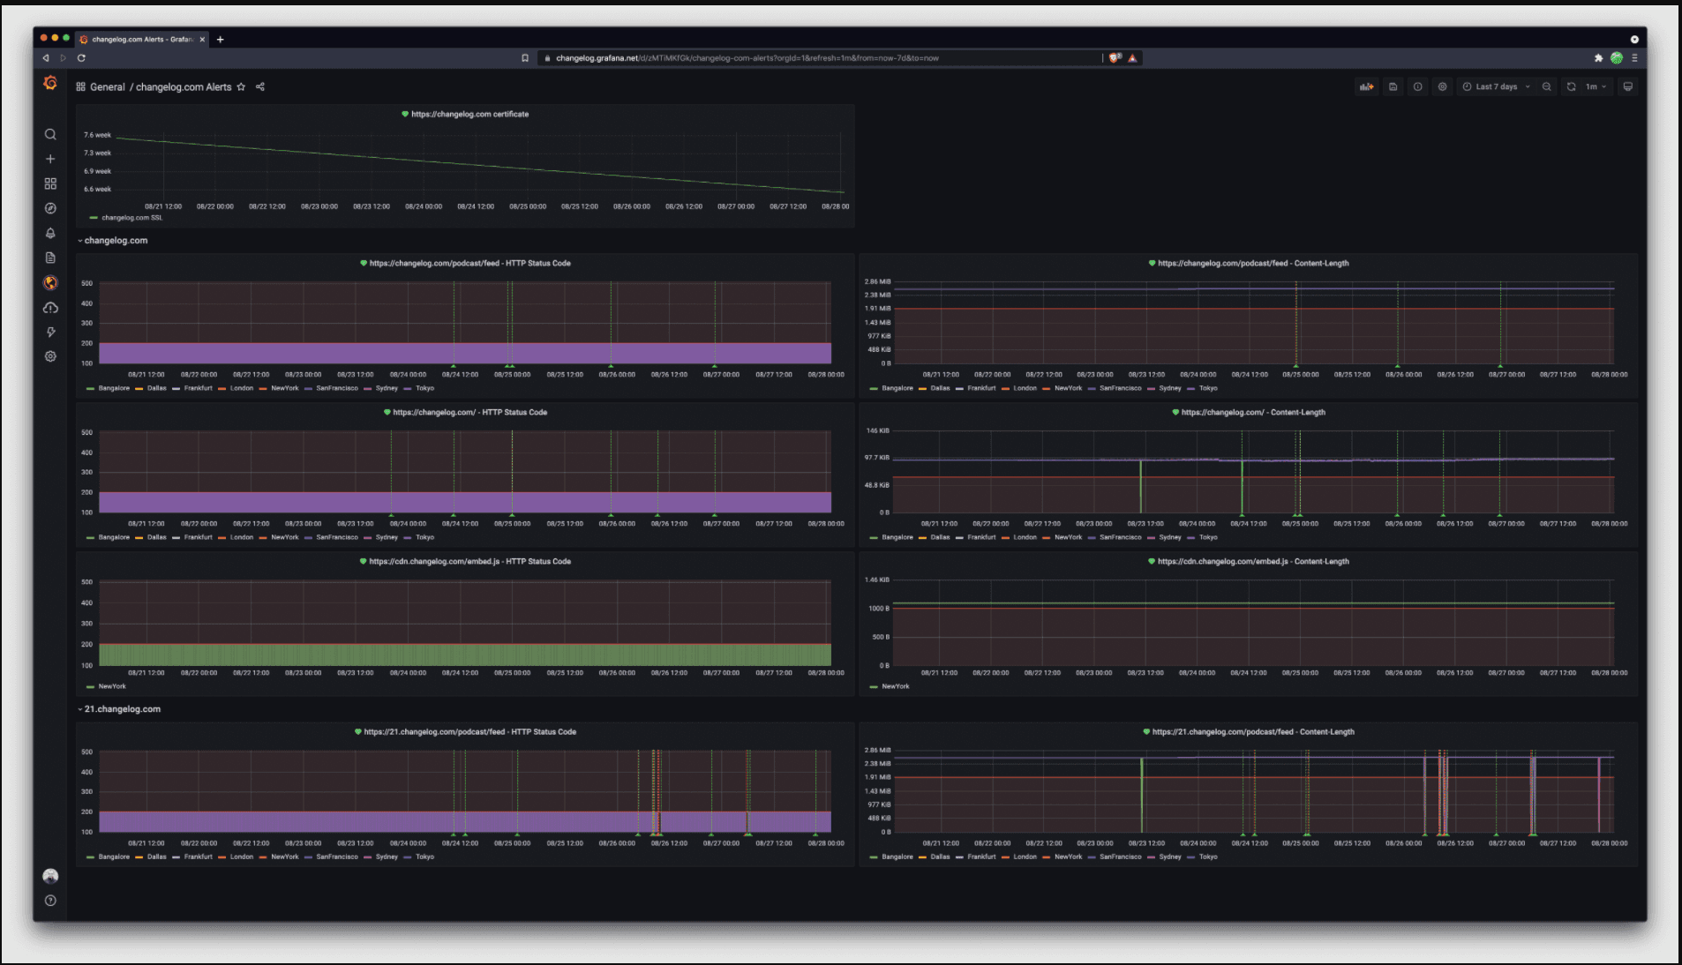Click the sidebar Create plus icon
The height and width of the screenshot is (965, 1682).
(50, 159)
